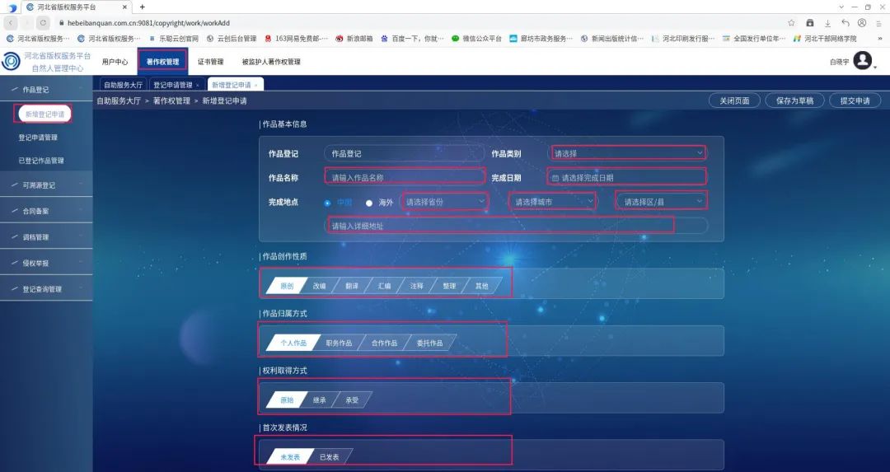Viewport: 890px width, 472px height.
Task: Open the 微信公众平台 bookmark
Action: 477,39
